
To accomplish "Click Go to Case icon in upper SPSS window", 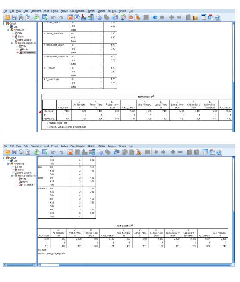I will click(x=77, y=17).
